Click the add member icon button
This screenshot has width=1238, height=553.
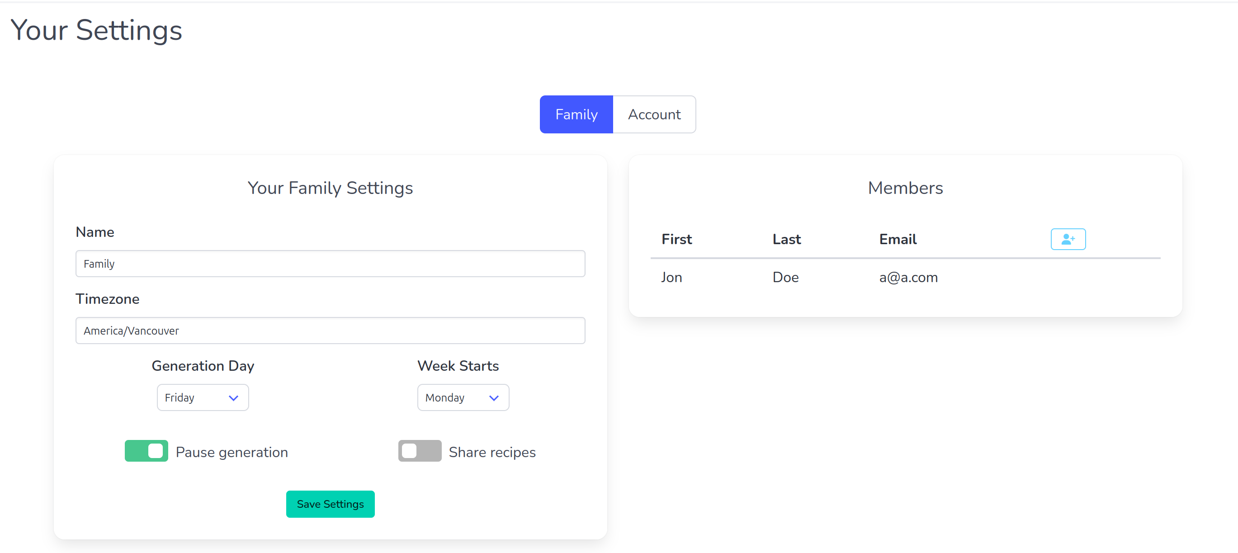pyautogui.click(x=1068, y=239)
